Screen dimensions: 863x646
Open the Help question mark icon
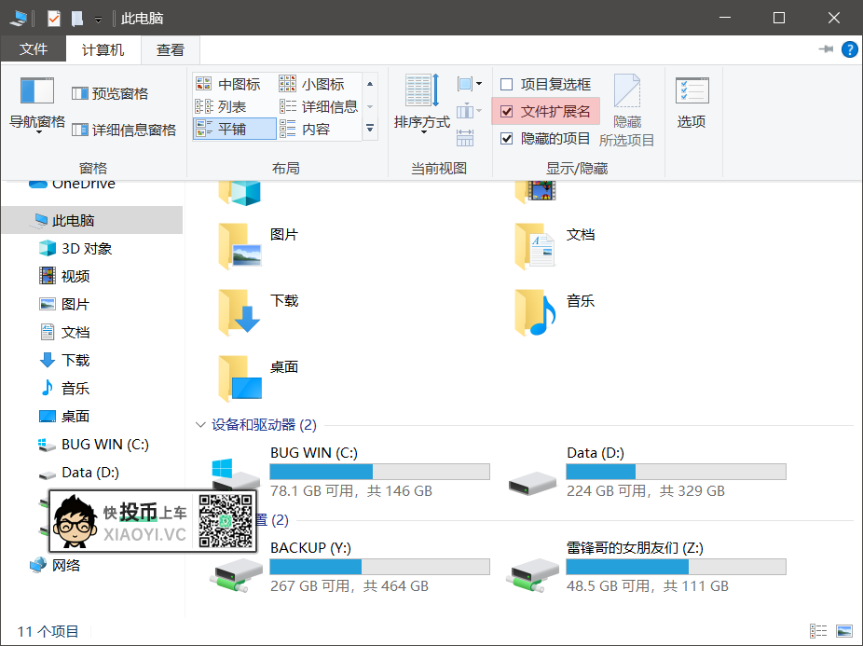[x=849, y=49]
